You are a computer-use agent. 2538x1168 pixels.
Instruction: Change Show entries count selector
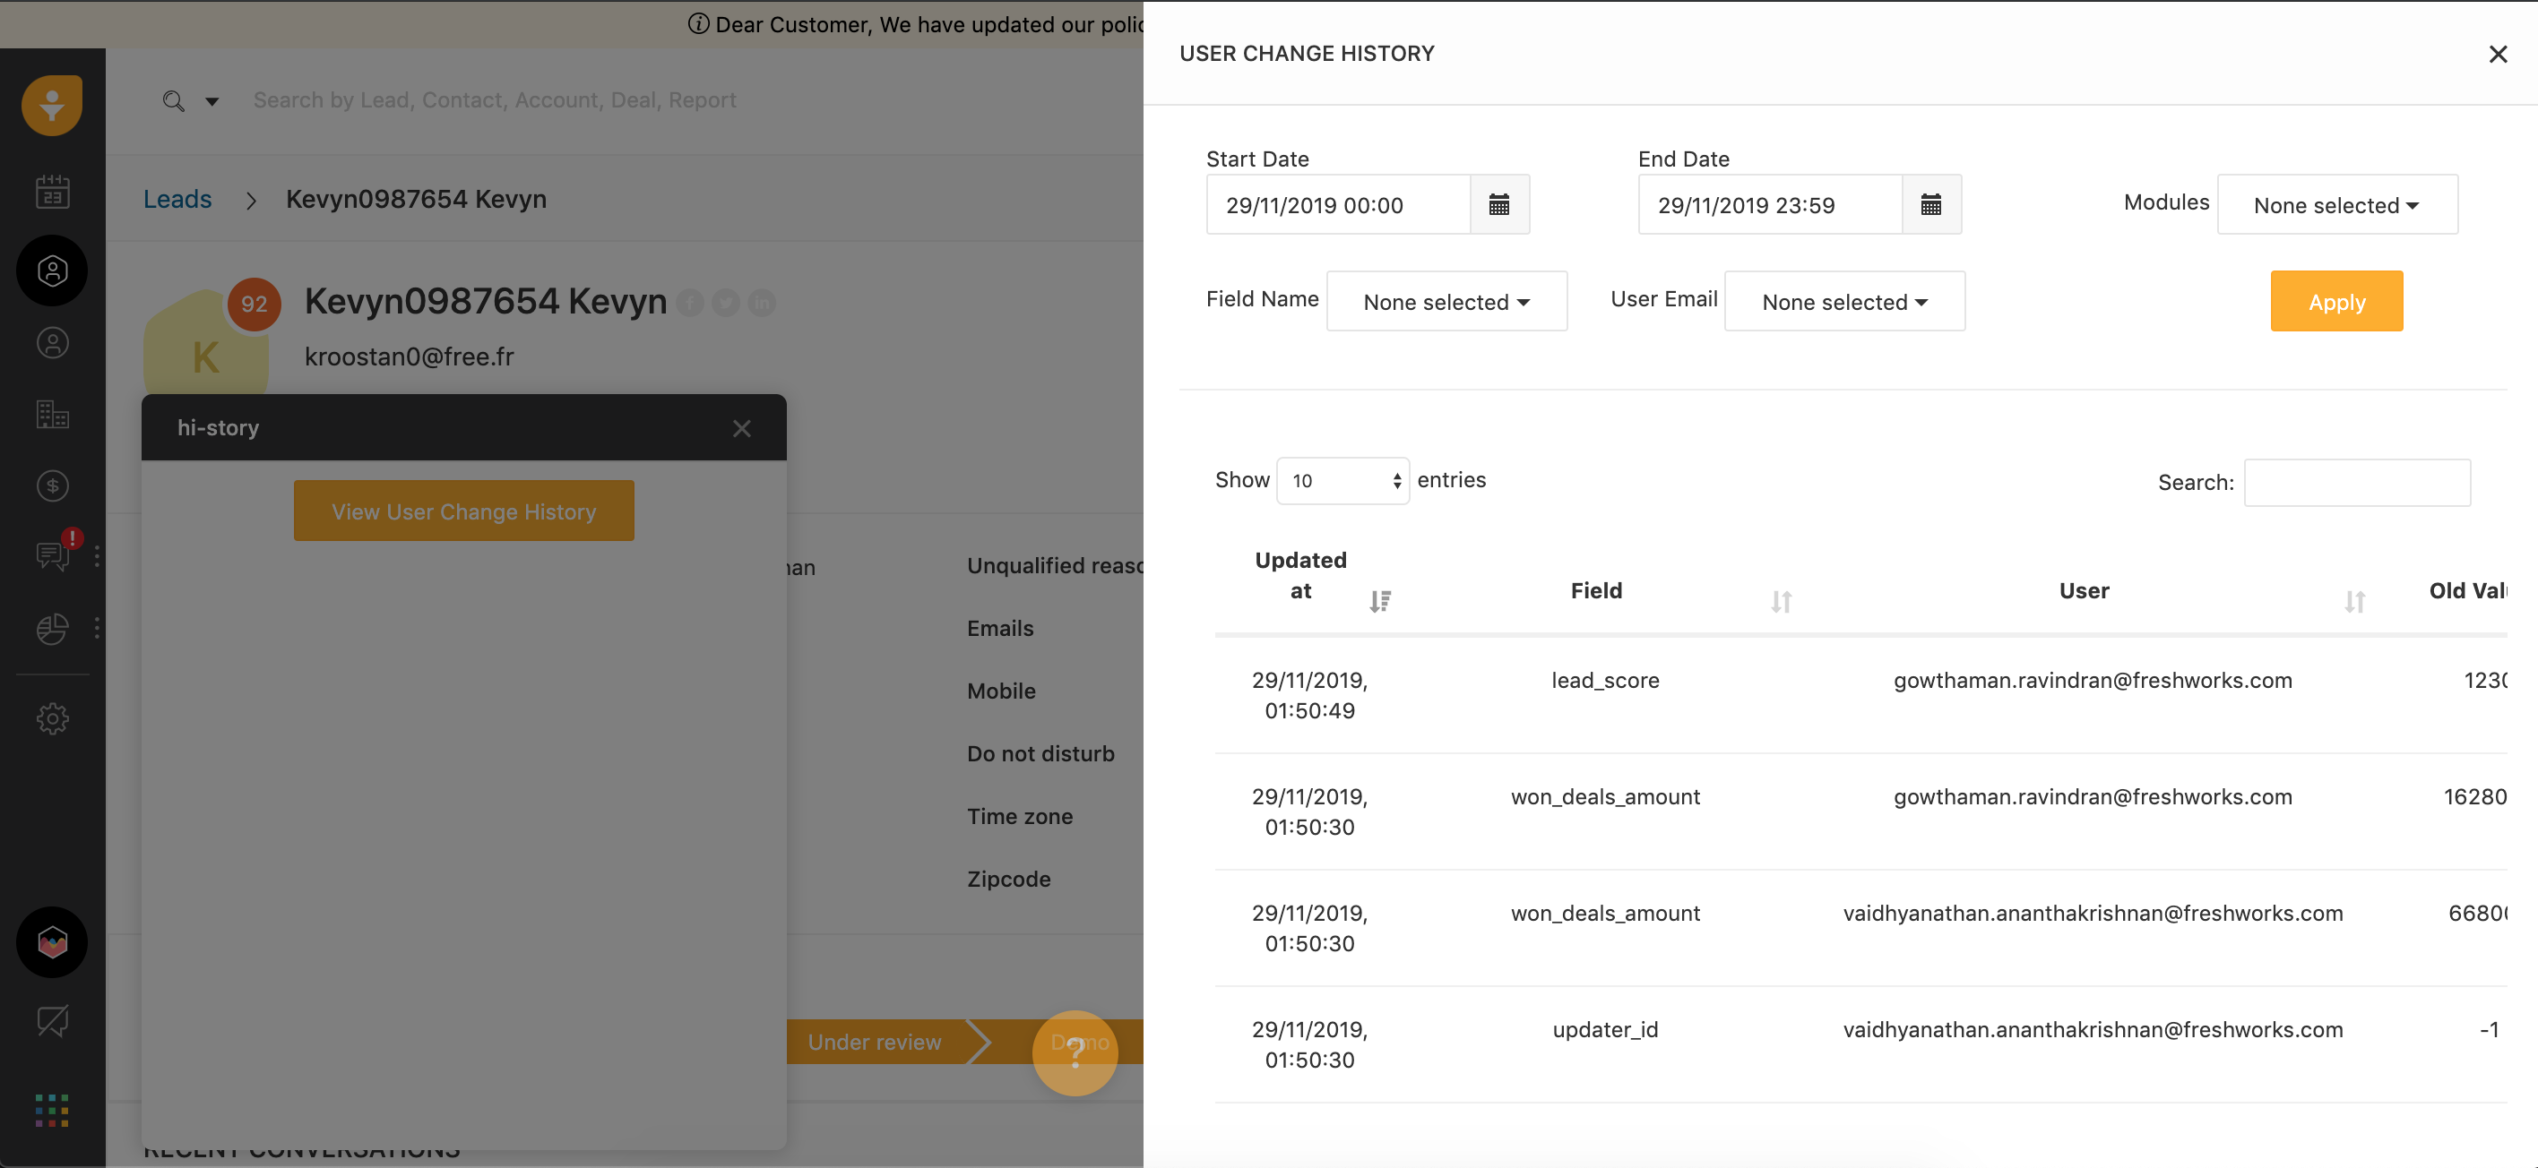click(1342, 481)
